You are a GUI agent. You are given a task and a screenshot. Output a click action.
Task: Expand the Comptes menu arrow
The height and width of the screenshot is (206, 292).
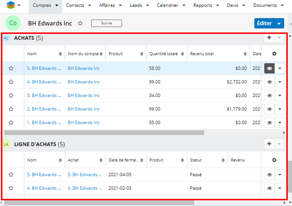coord(57,5)
